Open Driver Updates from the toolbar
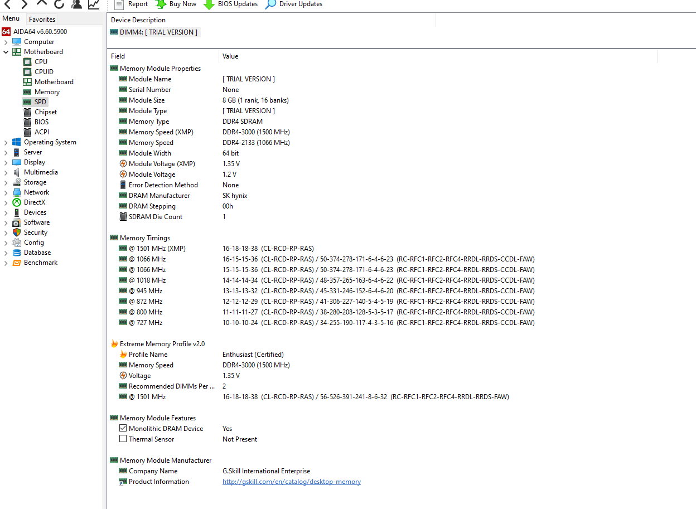The image size is (696, 509). coord(294,4)
